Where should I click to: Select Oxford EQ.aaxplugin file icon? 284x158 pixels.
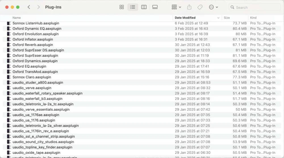9,66
